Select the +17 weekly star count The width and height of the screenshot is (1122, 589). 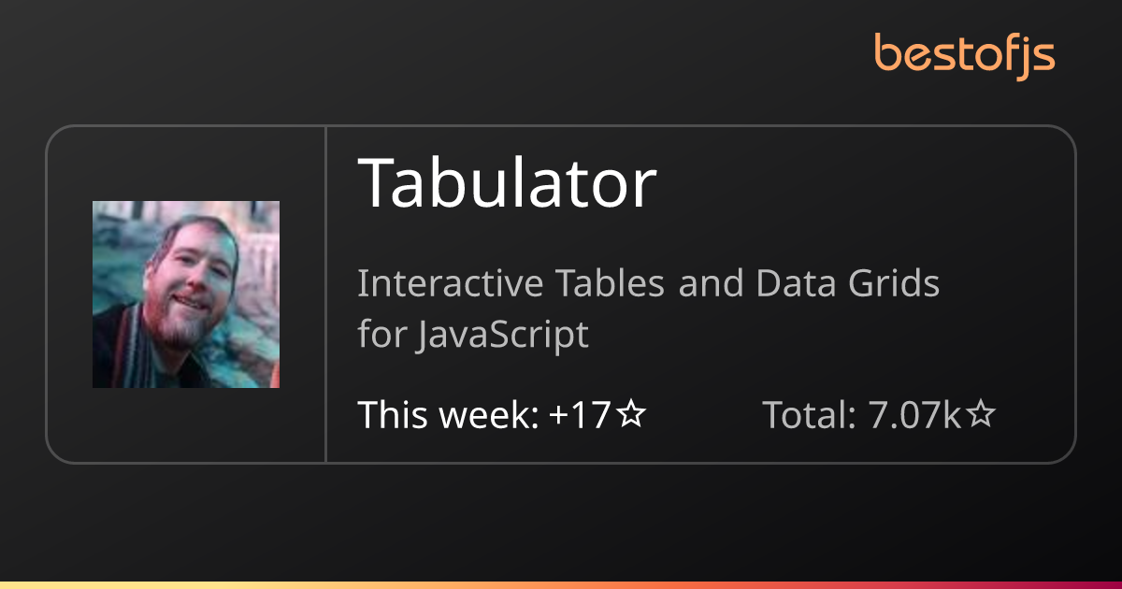coord(580,414)
